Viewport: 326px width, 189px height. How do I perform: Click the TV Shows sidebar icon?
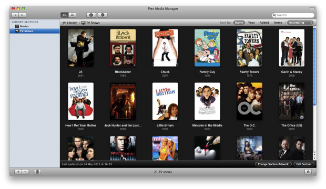[x=17, y=31]
